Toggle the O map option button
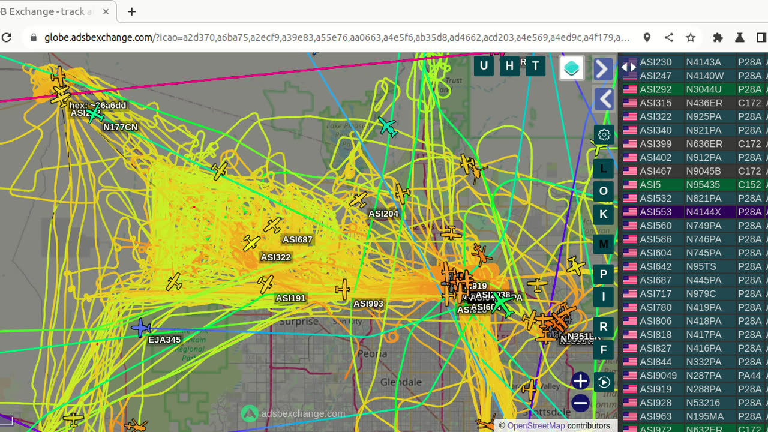This screenshot has height=432, width=768. pyautogui.click(x=604, y=191)
